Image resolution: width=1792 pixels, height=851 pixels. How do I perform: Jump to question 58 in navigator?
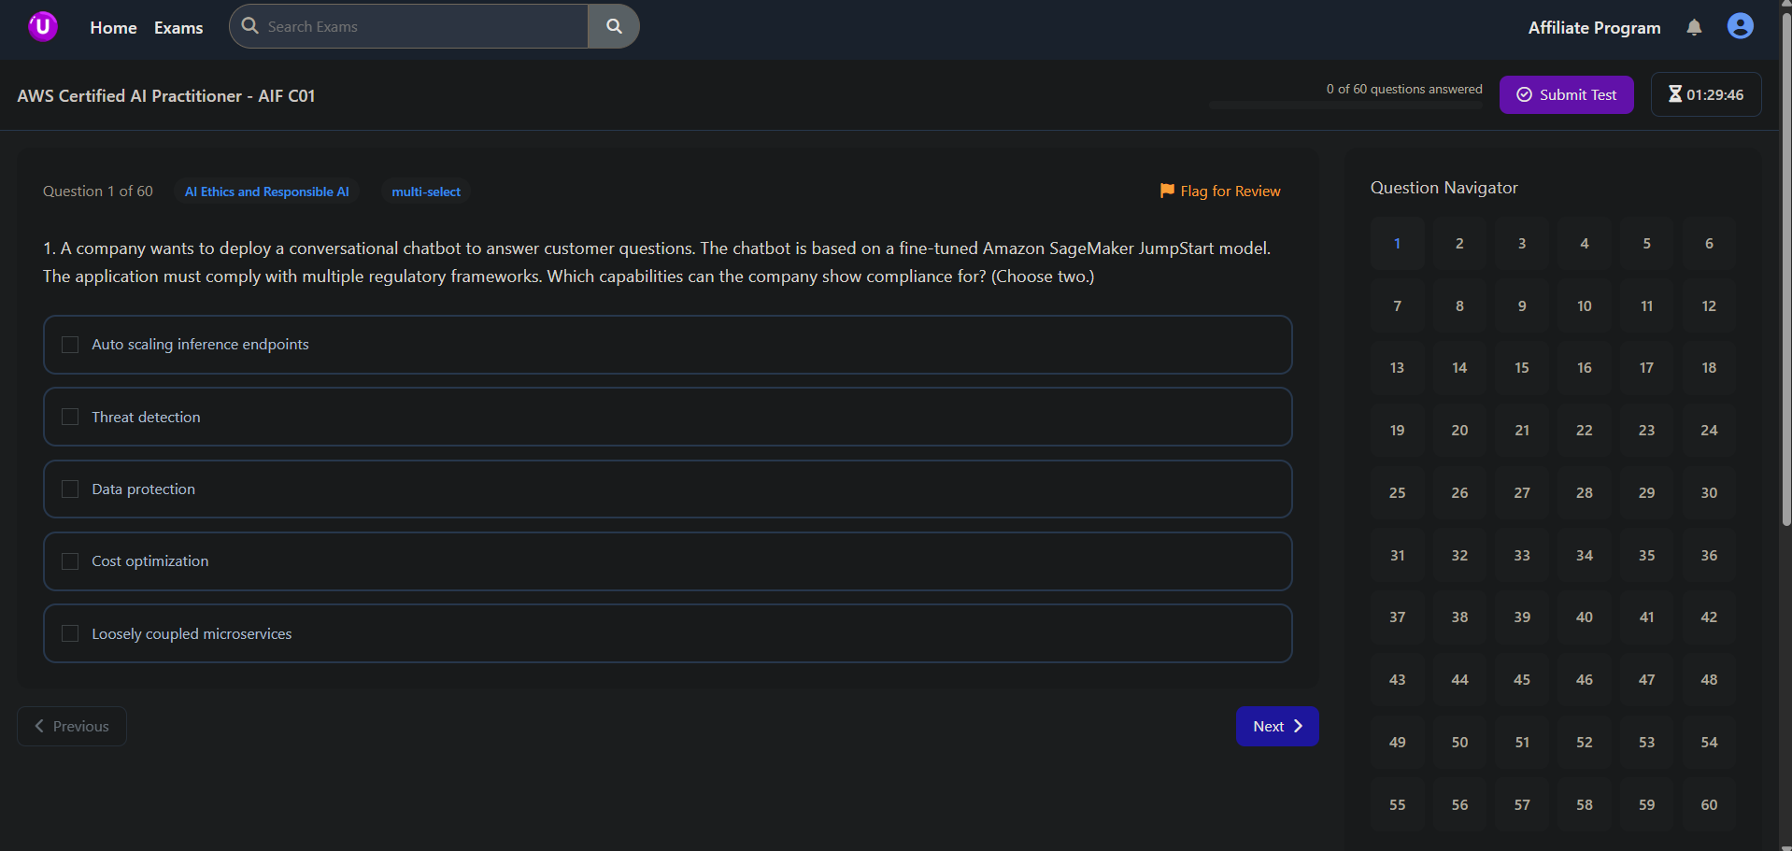1585,804
